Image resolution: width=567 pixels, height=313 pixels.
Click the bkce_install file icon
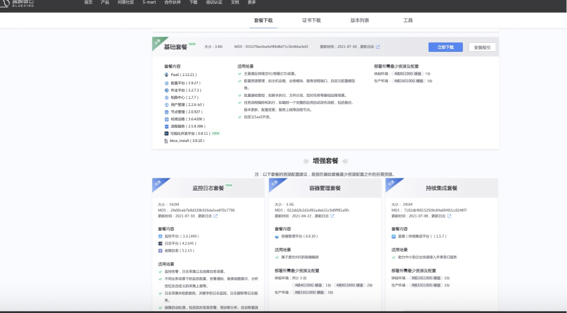[166, 141]
